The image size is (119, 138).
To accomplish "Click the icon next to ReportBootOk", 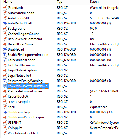I will (x=5, y=96).
